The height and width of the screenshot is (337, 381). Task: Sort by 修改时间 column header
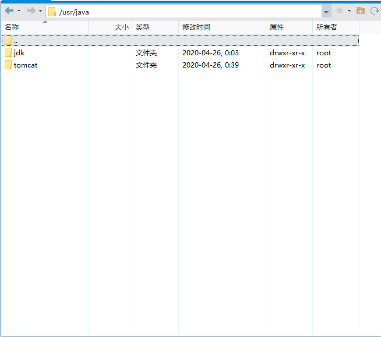coord(223,27)
